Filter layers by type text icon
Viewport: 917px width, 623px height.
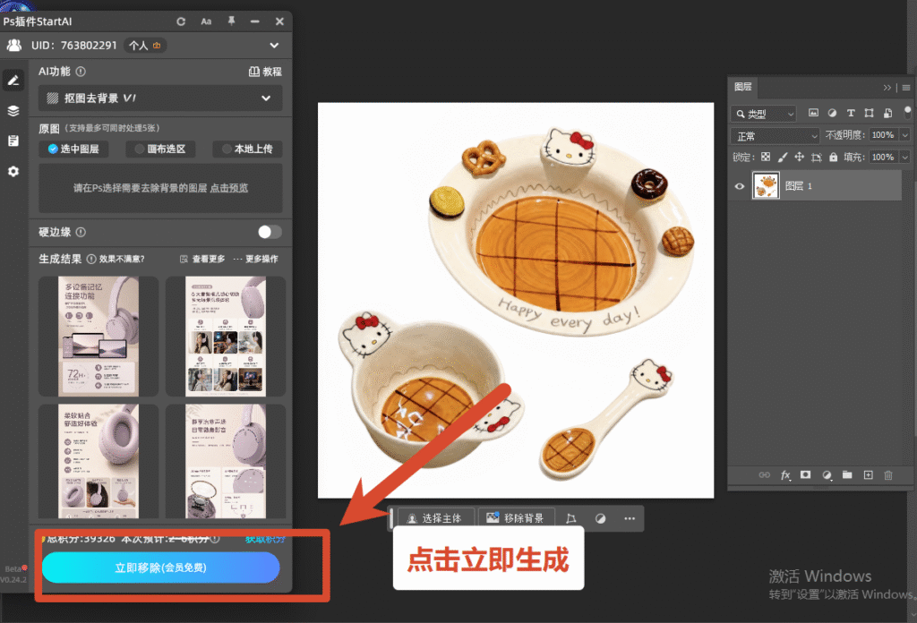pos(851,113)
